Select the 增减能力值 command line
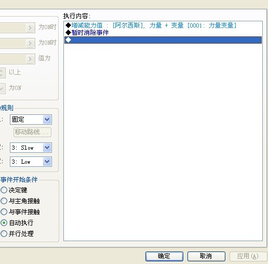 (x=163, y=25)
